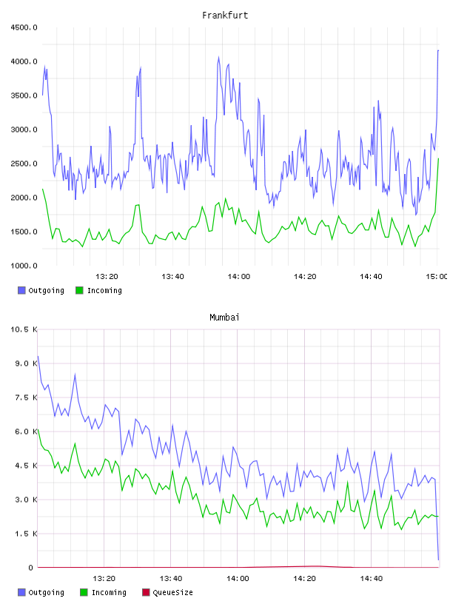Screen dimensions: 450x604
Task: Click the 3500.0 y-axis value on the Frankfurt chart
Action: pos(24,95)
